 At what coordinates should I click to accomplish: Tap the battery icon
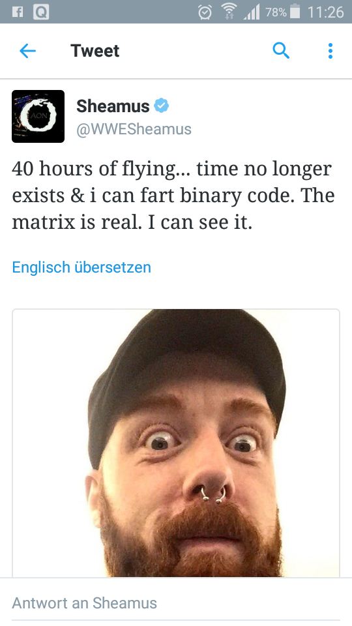coord(295,12)
